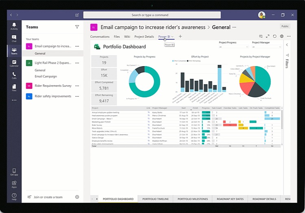The image size is (305, 213).
Task: Open the Calls section
Action: point(14,75)
